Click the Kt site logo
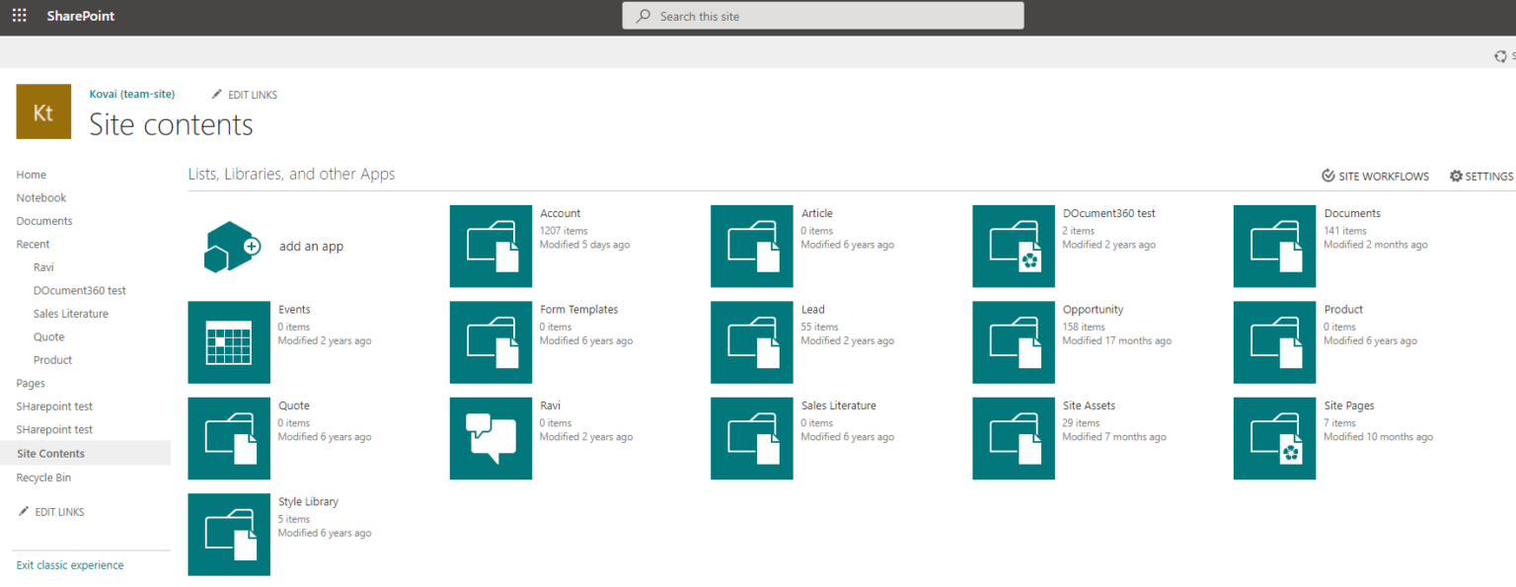The height and width of the screenshot is (587, 1516). click(x=43, y=111)
